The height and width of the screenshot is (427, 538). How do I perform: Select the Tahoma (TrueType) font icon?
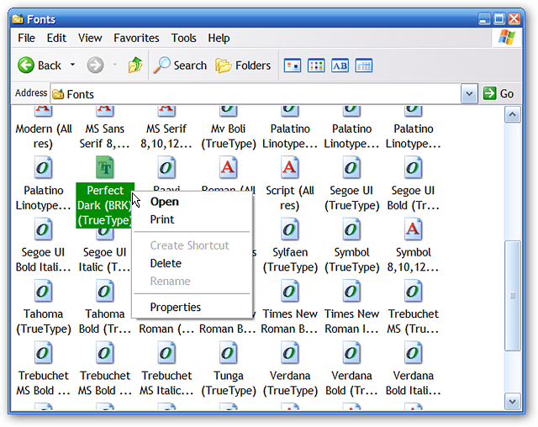coord(43,291)
